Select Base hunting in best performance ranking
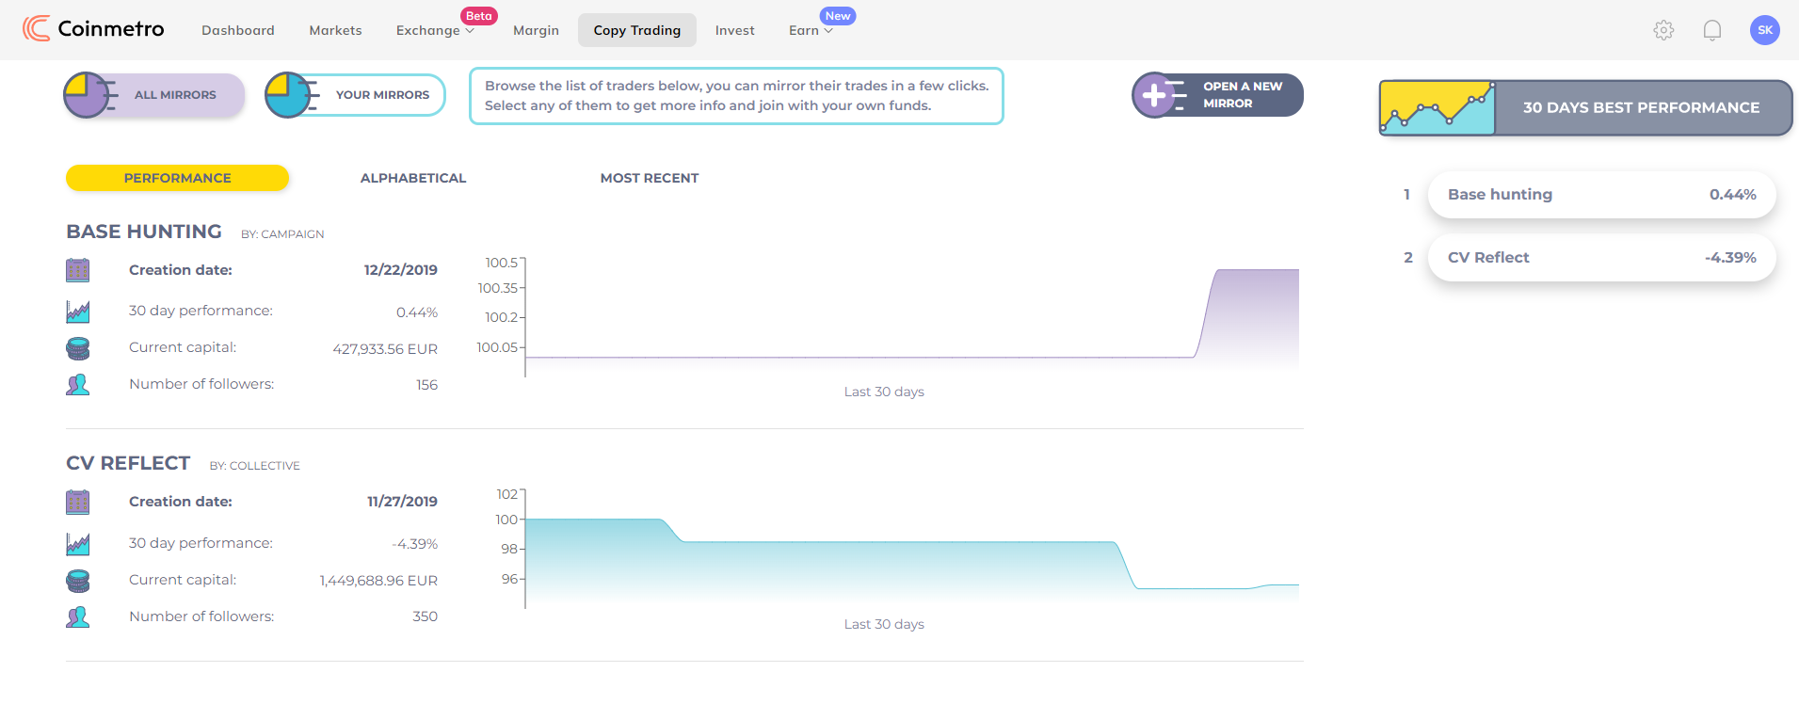1799x704 pixels. tap(1601, 195)
